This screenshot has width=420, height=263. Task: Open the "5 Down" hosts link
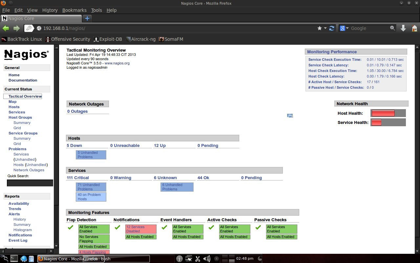click(74, 146)
